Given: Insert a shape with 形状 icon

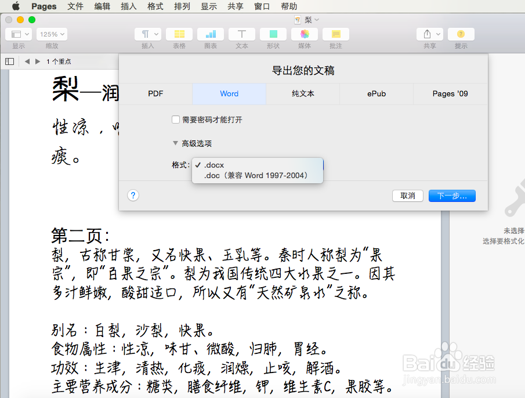Looking at the screenshot, I should [273, 34].
